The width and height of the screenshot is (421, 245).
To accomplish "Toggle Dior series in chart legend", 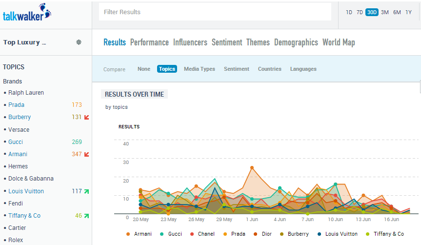I will 262,234.
